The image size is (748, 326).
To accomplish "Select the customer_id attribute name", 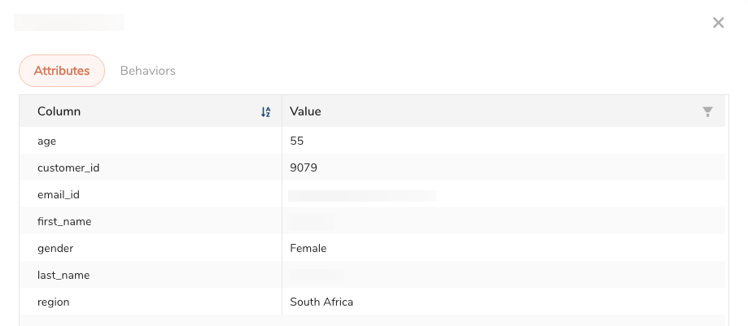I will pos(68,167).
